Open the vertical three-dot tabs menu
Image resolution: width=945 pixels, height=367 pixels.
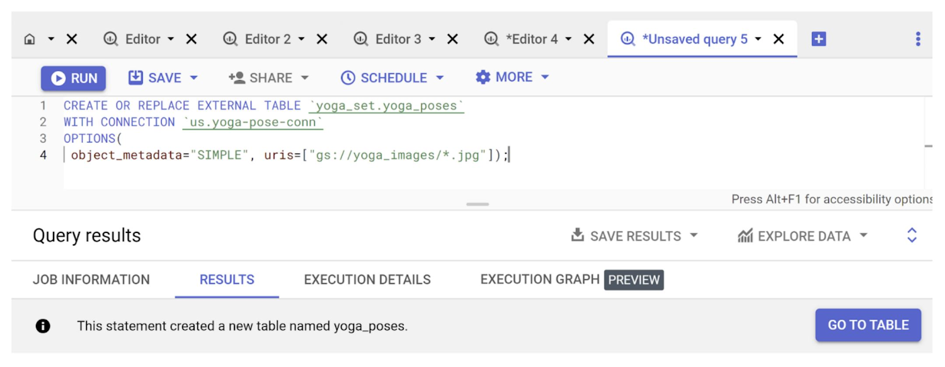(x=918, y=39)
